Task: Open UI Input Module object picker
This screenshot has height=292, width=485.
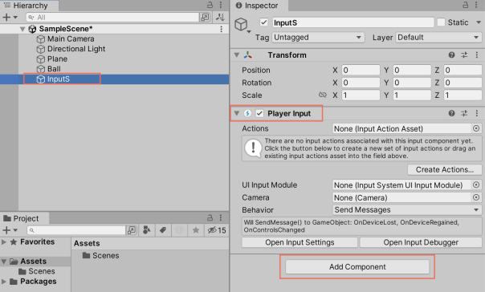Action: tap(476, 185)
